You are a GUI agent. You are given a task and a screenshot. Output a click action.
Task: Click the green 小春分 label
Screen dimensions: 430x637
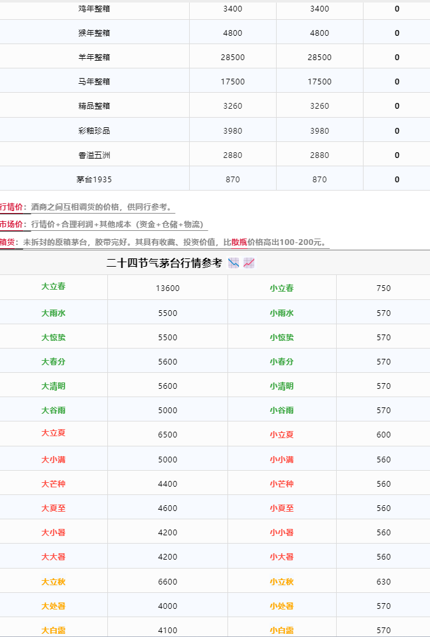tap(282, 362)
